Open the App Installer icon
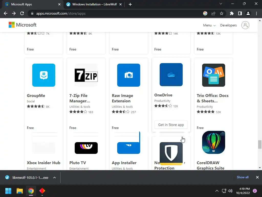Image resolution: width=262 pixels, height=197 pixels. coord(128,148)
